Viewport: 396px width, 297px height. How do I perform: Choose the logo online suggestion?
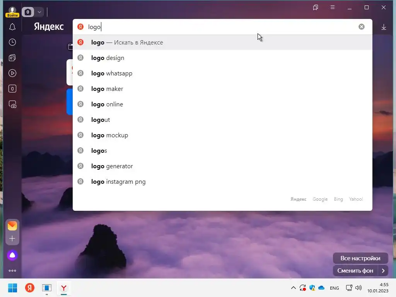tap(222, 104)
